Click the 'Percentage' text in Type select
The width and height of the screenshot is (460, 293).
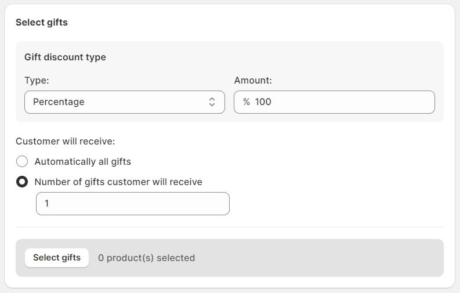[59, 102]
